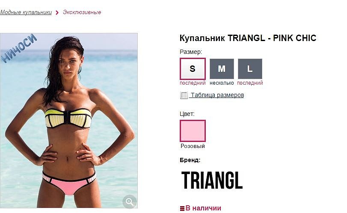This screenshot has width=347, height=213.
Task: Choose the pink color swatch
Action: click(193, 131)
